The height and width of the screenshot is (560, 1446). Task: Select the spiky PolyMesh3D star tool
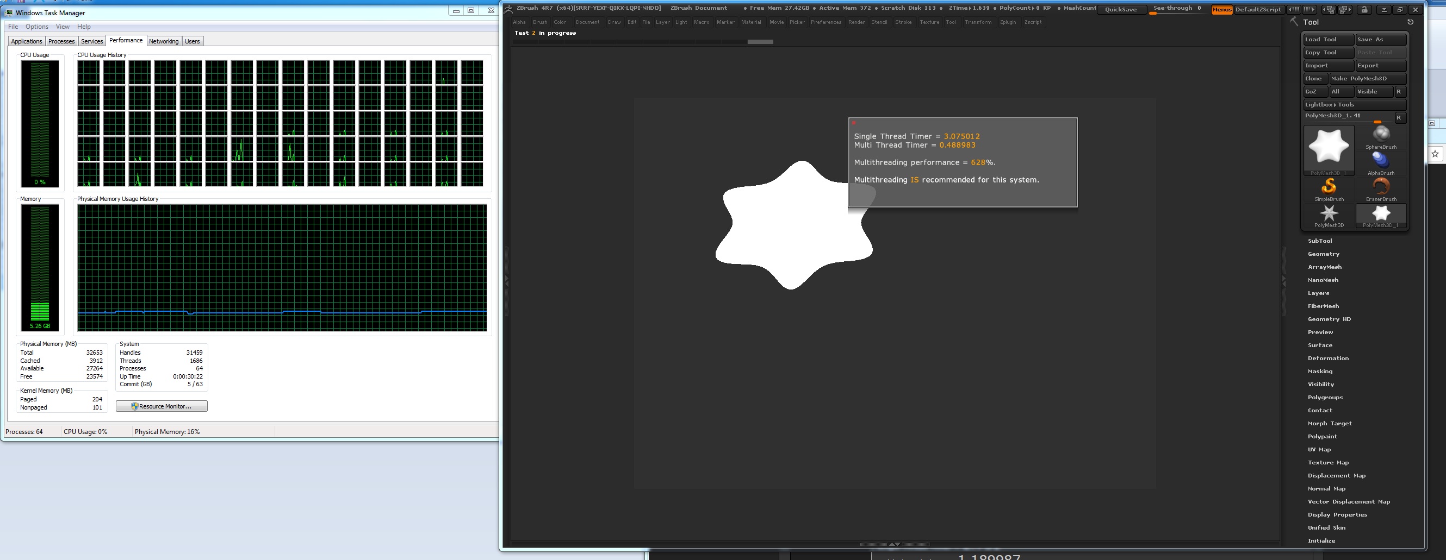click(1329, 213)
